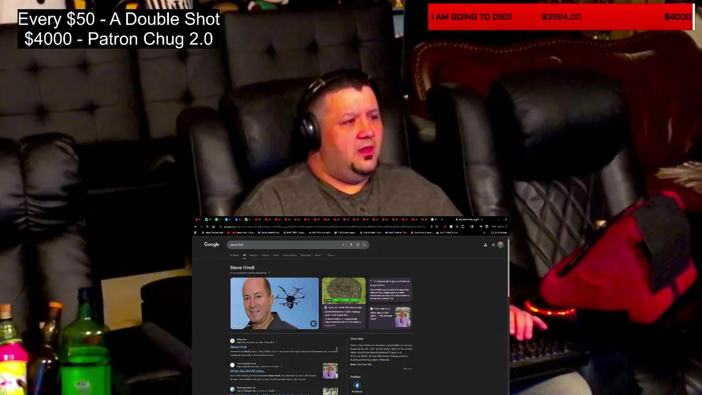Open the Google apps grid
The height and width of the screenshot is (395, 702).
[x=493, y=245]
